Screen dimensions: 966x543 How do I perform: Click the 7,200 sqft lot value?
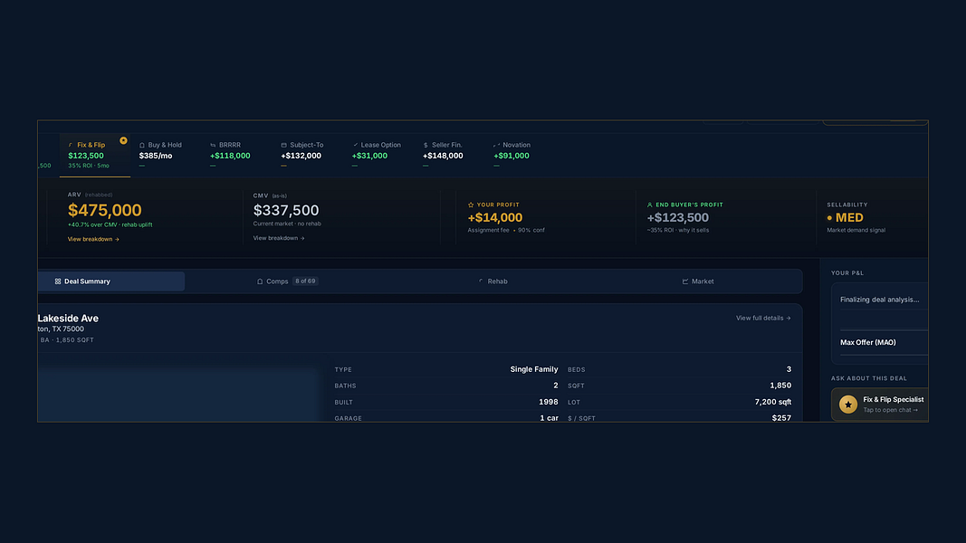tap(773, 402)
